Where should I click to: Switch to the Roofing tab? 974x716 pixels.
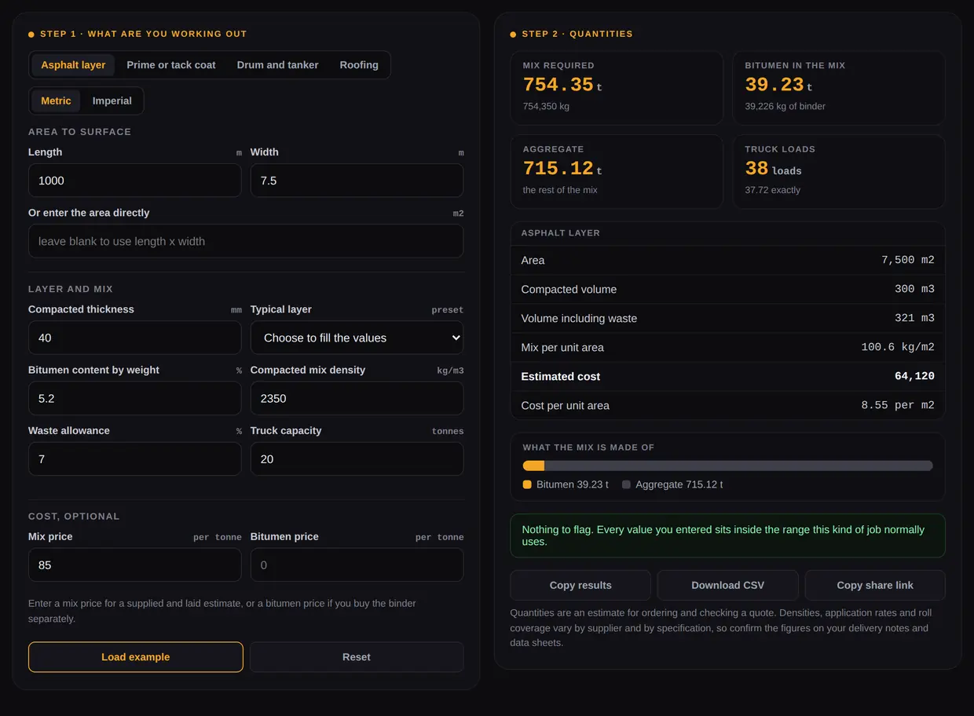pyautogui.click(x=359, y=65)
